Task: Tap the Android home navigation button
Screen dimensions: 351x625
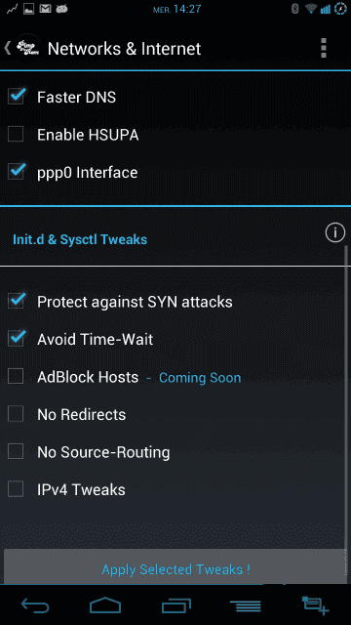Action: 105,605
